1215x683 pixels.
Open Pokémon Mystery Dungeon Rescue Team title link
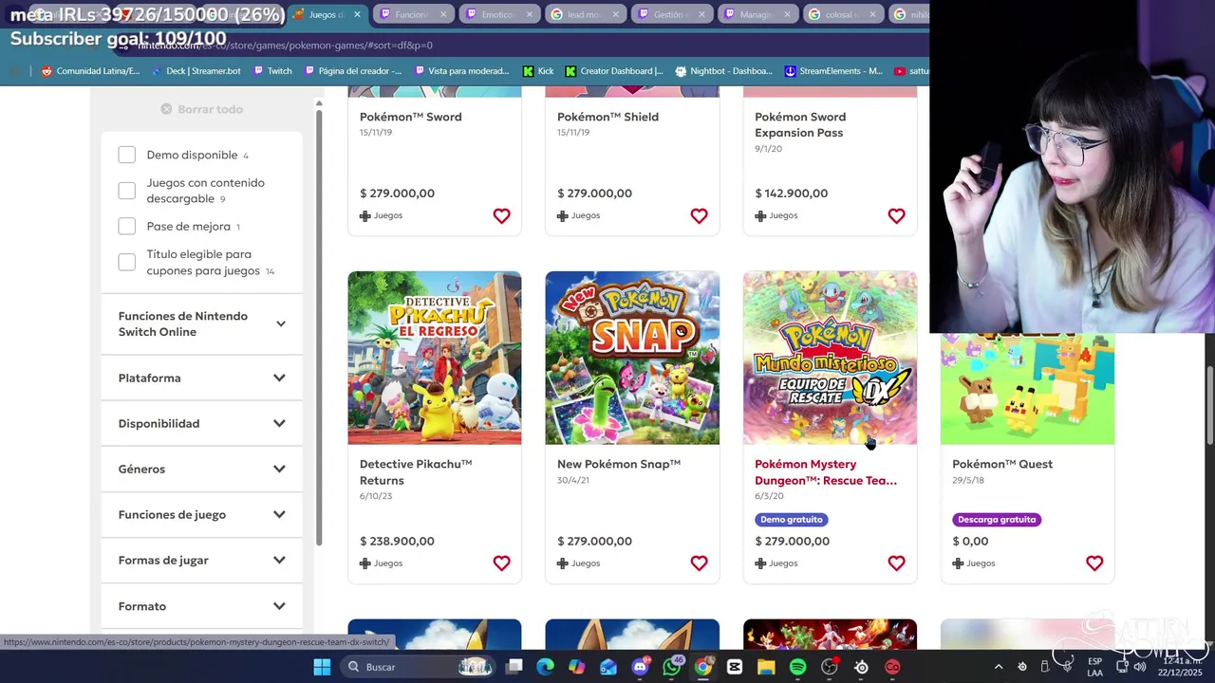coord(826,472)
